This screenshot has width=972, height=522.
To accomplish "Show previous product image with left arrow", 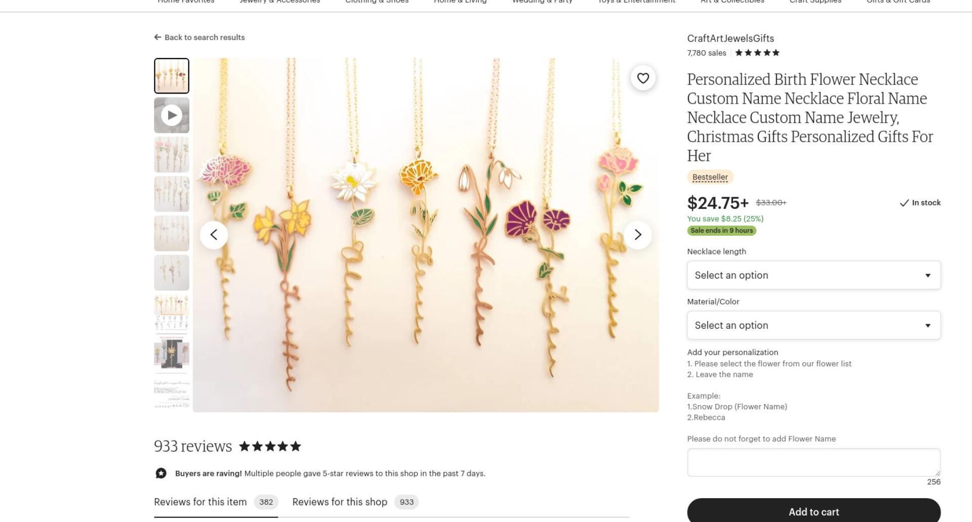I will 214,235.
